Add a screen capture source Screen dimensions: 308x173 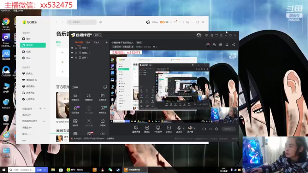136,129
